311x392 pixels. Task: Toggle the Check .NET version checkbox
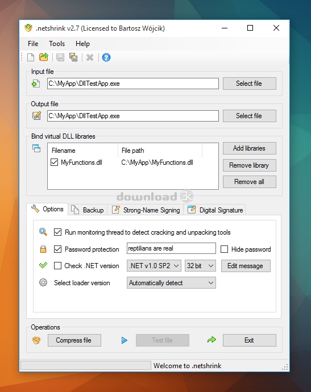(57, 266)
